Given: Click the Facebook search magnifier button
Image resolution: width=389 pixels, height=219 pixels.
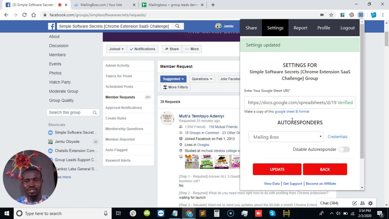Looking at the screenshot, I should [x=177, y=26].
